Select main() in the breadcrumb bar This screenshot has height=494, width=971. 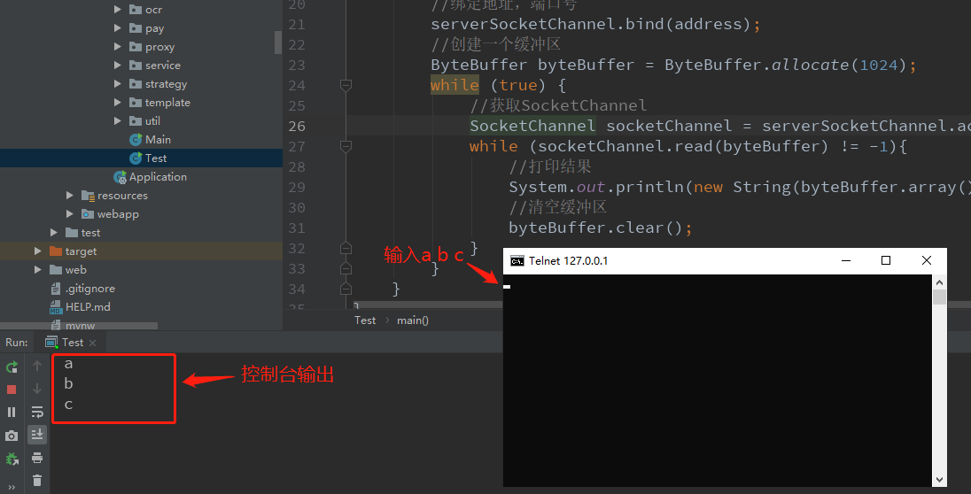point(413,320)
